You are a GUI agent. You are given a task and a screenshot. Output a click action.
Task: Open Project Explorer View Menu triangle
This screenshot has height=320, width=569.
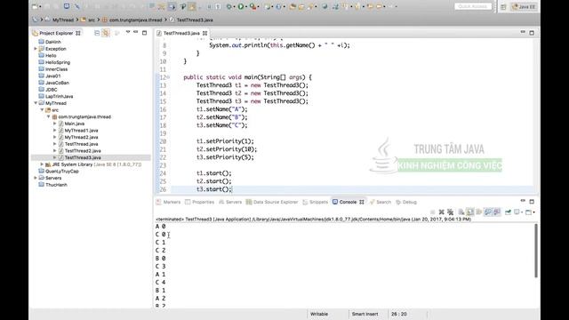[128, 32]
